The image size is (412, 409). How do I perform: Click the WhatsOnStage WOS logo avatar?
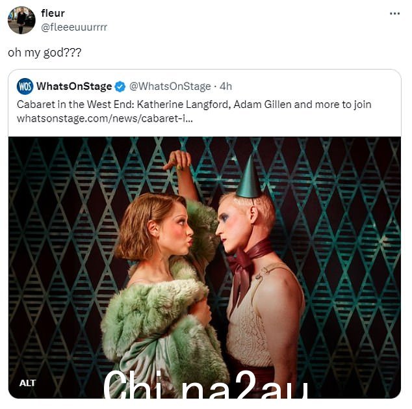25,86
